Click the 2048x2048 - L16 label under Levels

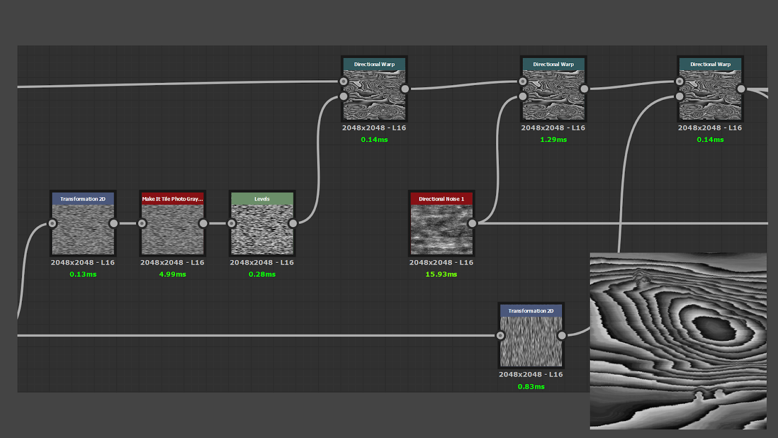pos(262,262)
